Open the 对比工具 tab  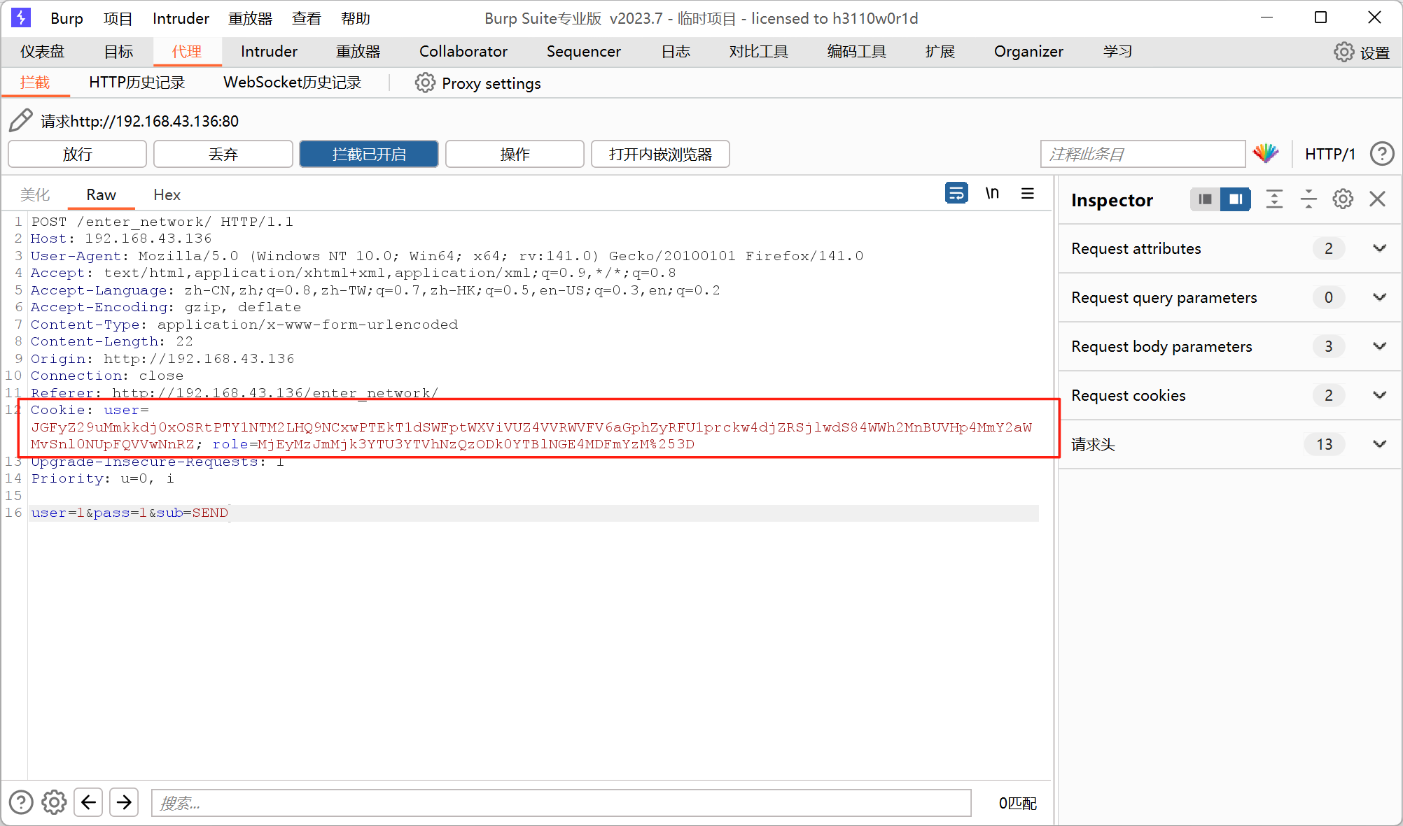[x=758, y=52]
